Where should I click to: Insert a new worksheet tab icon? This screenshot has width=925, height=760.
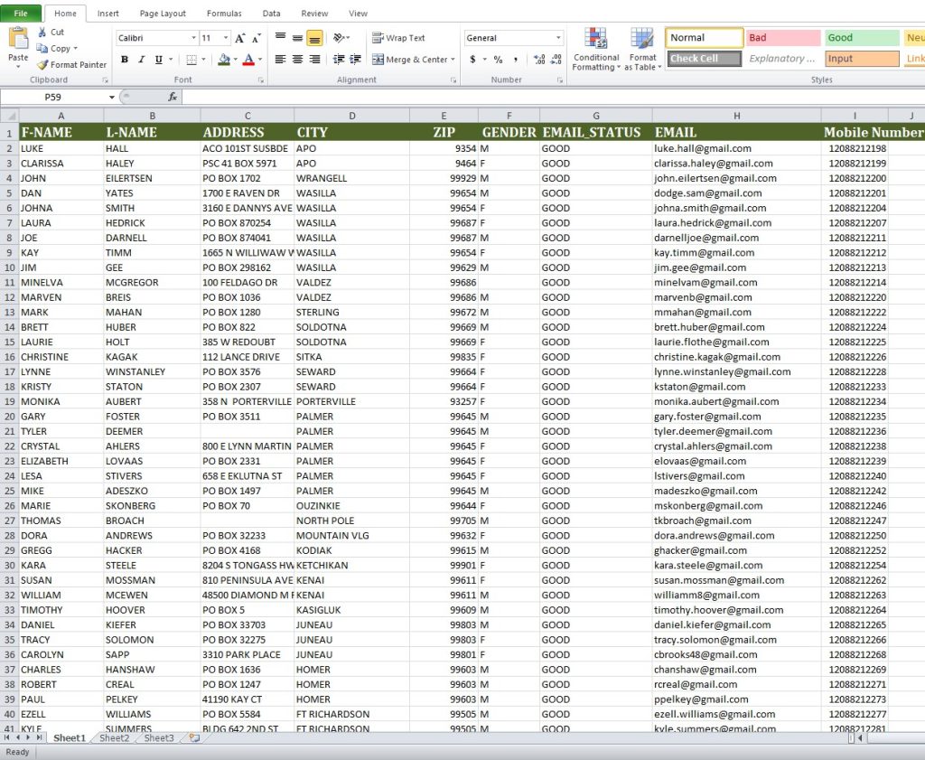coord(194,738)
